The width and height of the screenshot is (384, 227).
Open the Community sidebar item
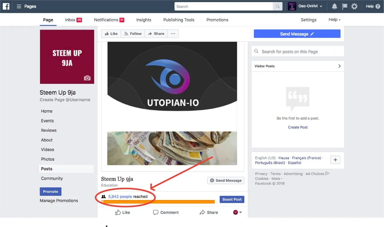tap(52, 178)
